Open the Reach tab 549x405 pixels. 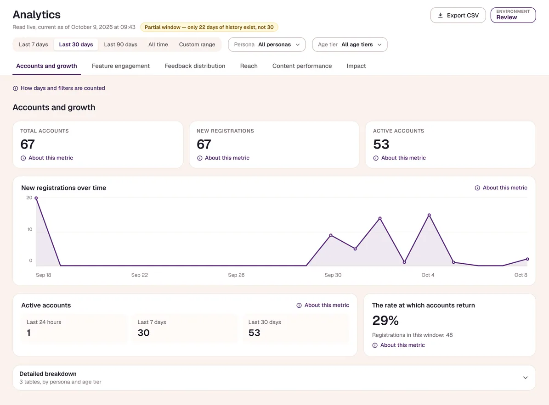(x=249, y=66)
